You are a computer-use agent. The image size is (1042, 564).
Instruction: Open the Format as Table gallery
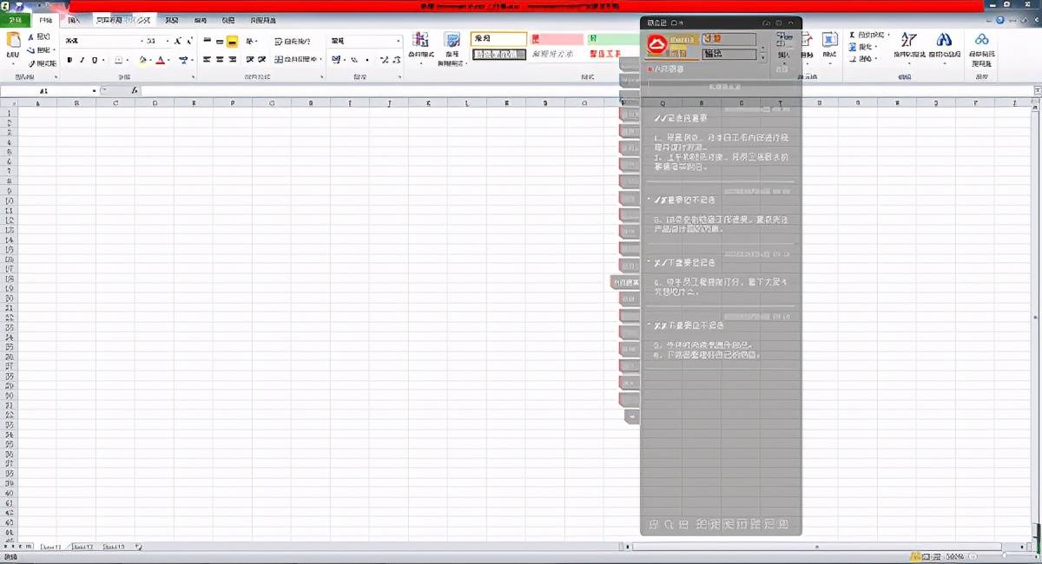452,49
